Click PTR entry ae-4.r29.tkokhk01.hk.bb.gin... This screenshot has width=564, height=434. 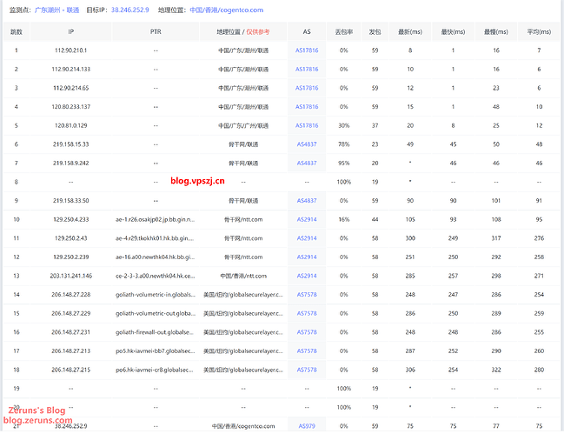tap(155, 238)
